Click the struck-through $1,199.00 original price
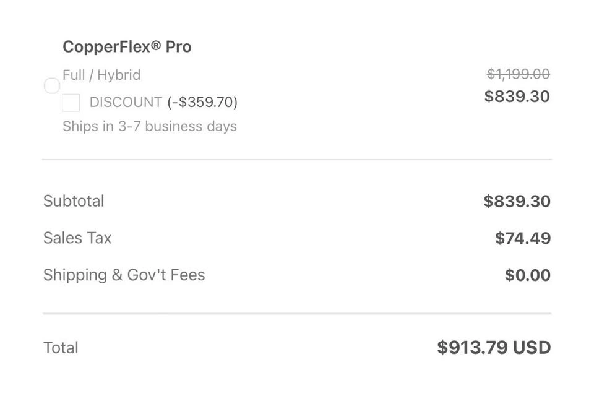The height and width of the screenshot is (404, 594). point(518,74)
